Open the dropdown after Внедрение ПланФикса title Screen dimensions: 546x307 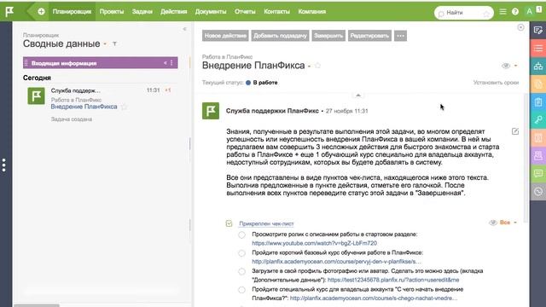click(309, 67)
